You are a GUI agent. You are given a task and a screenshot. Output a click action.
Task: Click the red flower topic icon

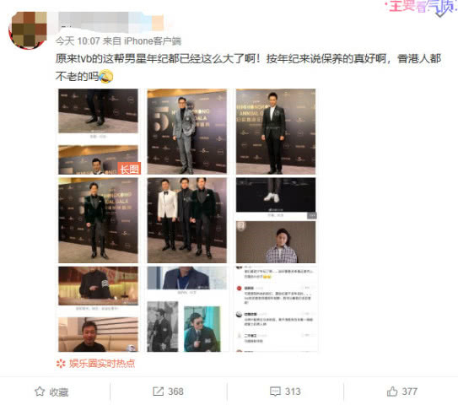(x=61, y=364)
